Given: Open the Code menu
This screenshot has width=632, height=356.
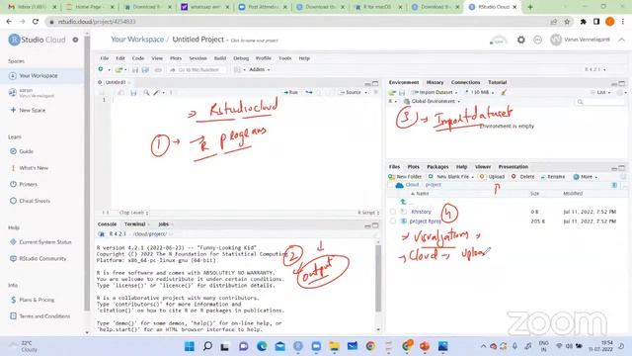Looking at the screenshot, I should [x=138, y=58].
